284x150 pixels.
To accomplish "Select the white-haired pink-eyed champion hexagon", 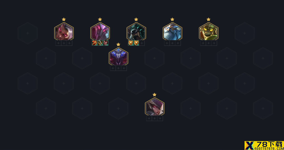I will 64,32.
